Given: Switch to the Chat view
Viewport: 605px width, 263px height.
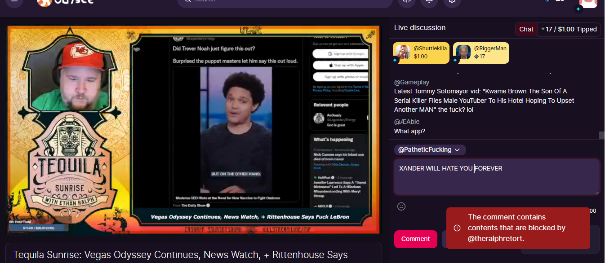Looking at the screenshot, I should point(526,29).
